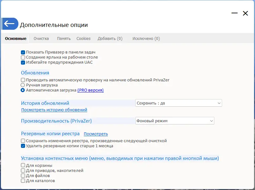
Task: Disable Показать Привазер в панели задач
Action: tap(23, 52)
